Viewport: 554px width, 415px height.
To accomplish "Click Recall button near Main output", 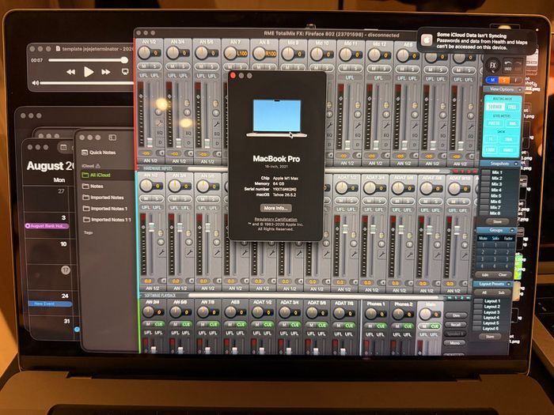I will click(x=455, y=325).
